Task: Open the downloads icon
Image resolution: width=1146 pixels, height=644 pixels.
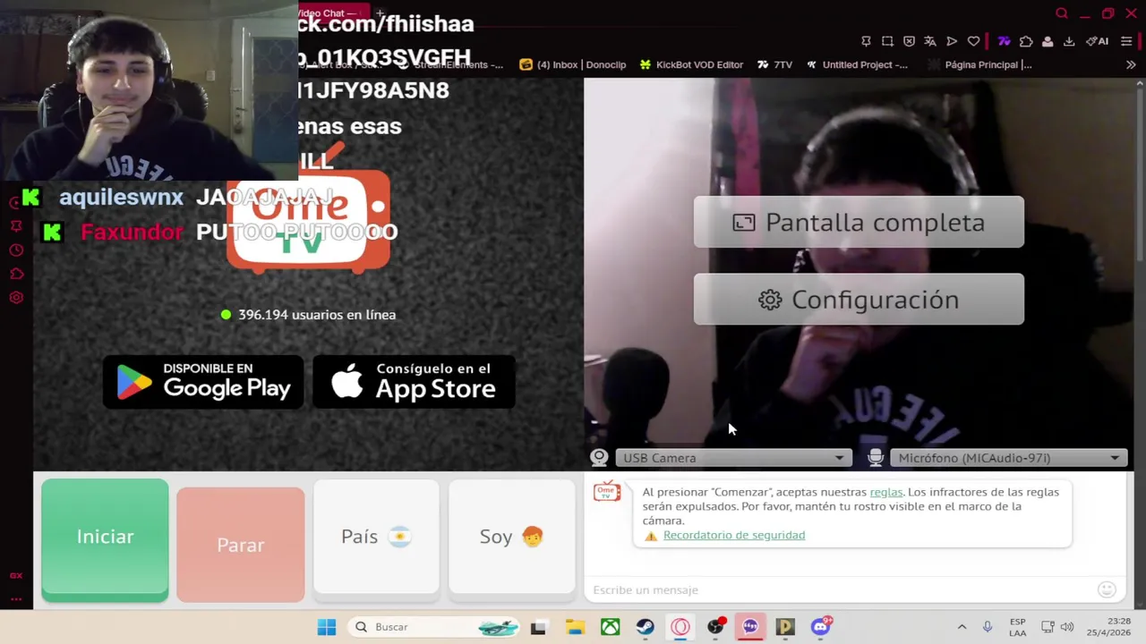Action: (x=1069, y=41)
